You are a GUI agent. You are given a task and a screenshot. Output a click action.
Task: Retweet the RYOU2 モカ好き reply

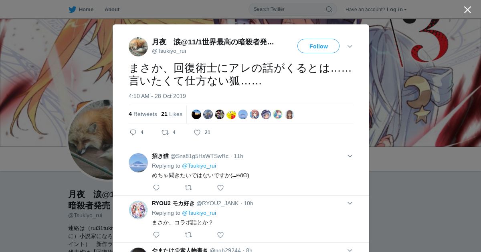188,235
